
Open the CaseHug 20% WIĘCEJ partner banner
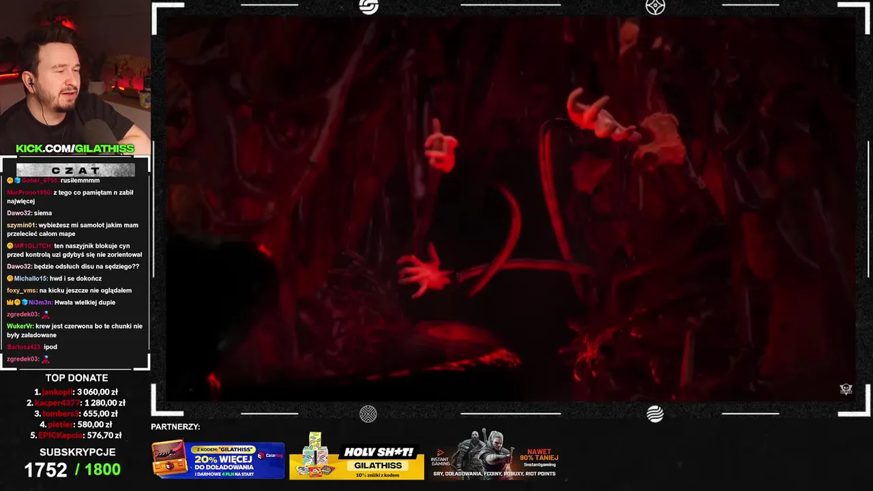coord(218,460)
